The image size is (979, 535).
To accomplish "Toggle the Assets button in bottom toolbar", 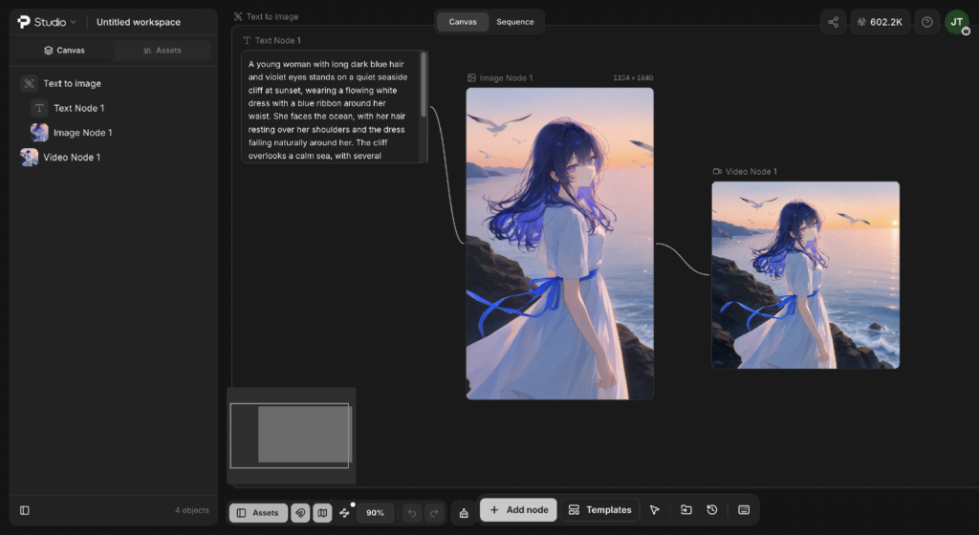I will (x=258, y=513).
